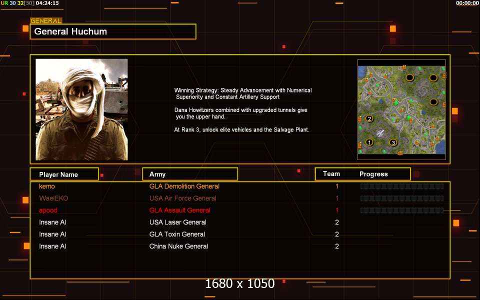480x300 pixels.
Task: Select the Progress column header
Action: click(x=373, y=174)
